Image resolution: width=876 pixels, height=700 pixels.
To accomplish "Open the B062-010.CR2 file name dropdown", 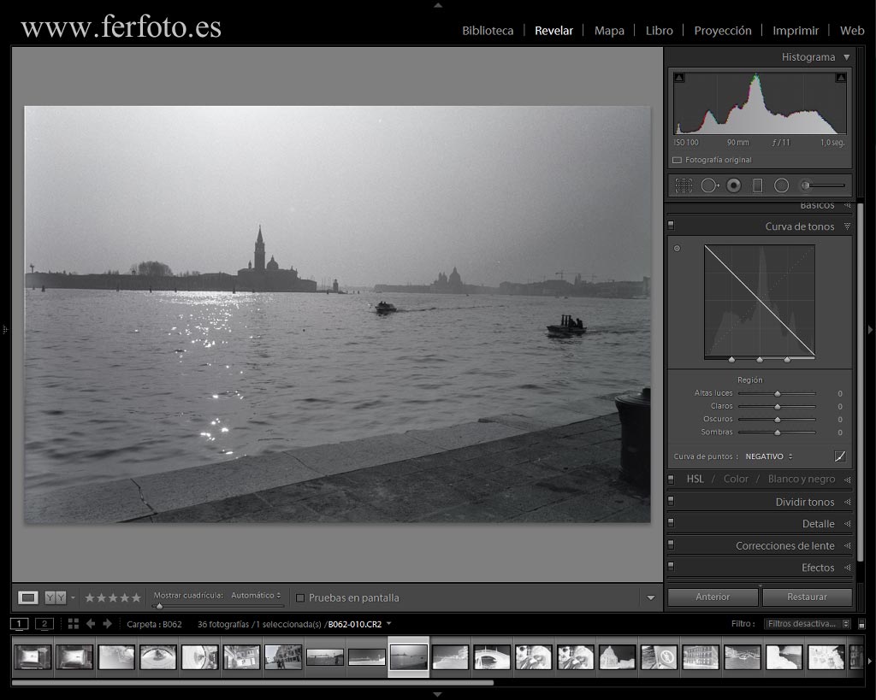I will pyautogui.click(x=389, y=624).
